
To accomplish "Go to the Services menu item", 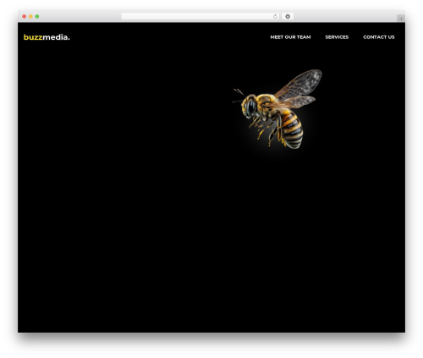I will 337,37.
